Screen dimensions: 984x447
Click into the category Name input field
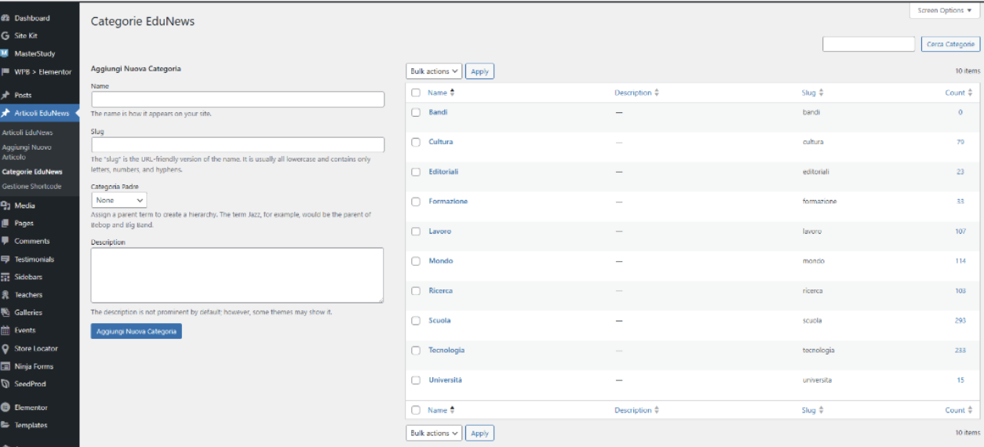click(238, 100)
